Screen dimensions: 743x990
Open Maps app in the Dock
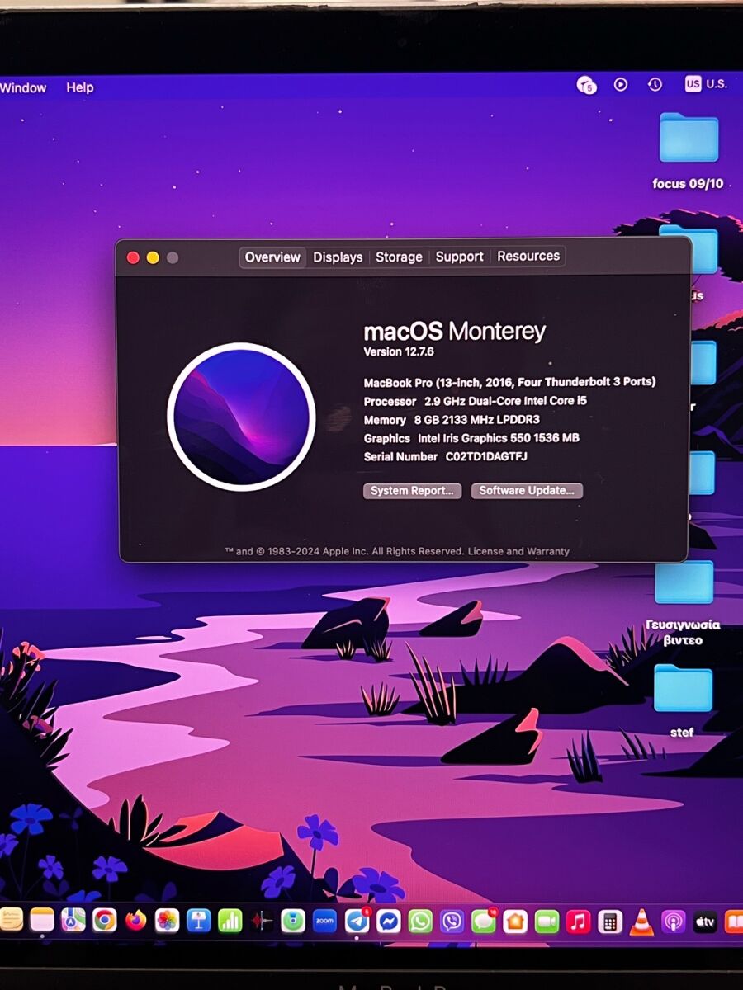point(73,920)
